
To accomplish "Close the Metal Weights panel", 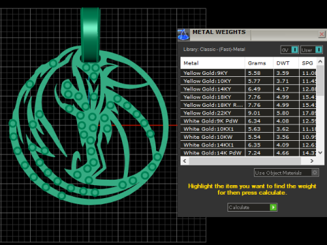I will click(322, 34).
